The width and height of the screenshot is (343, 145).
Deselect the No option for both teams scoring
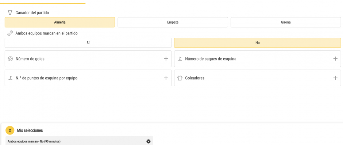[258, 43]
